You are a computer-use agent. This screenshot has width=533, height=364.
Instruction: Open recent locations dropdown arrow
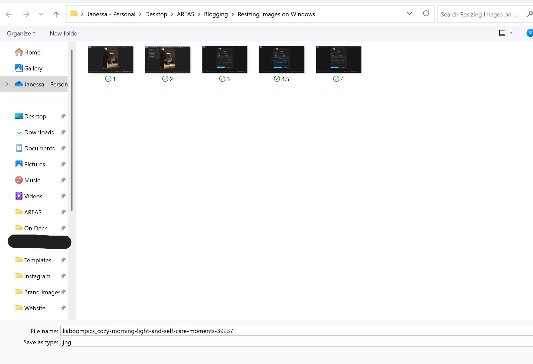[x=41, y=14]
